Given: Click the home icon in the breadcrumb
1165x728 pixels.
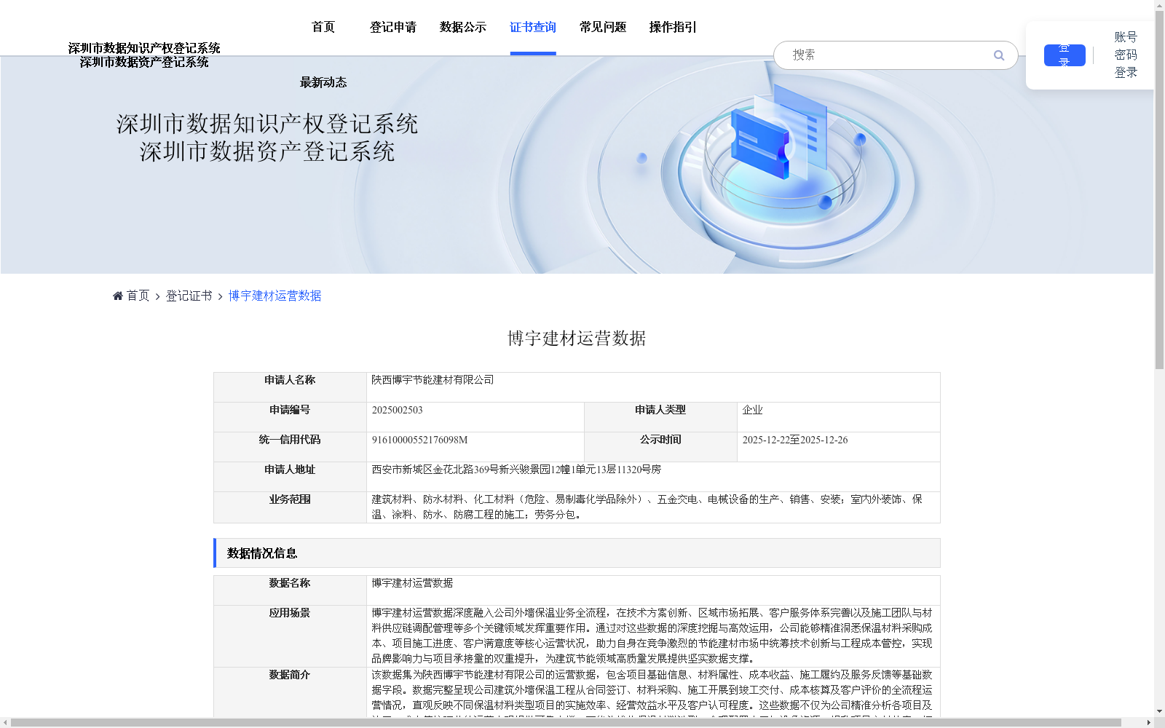Looking at the screenshot, I should point(118,296).
